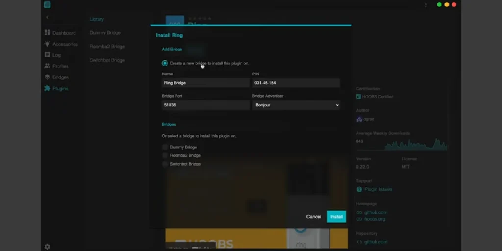Image resolution: width=502 pixels, height=251 pixels.
Task: Go to Profiles in the sidebar
Action: click(x=56, y=66)
